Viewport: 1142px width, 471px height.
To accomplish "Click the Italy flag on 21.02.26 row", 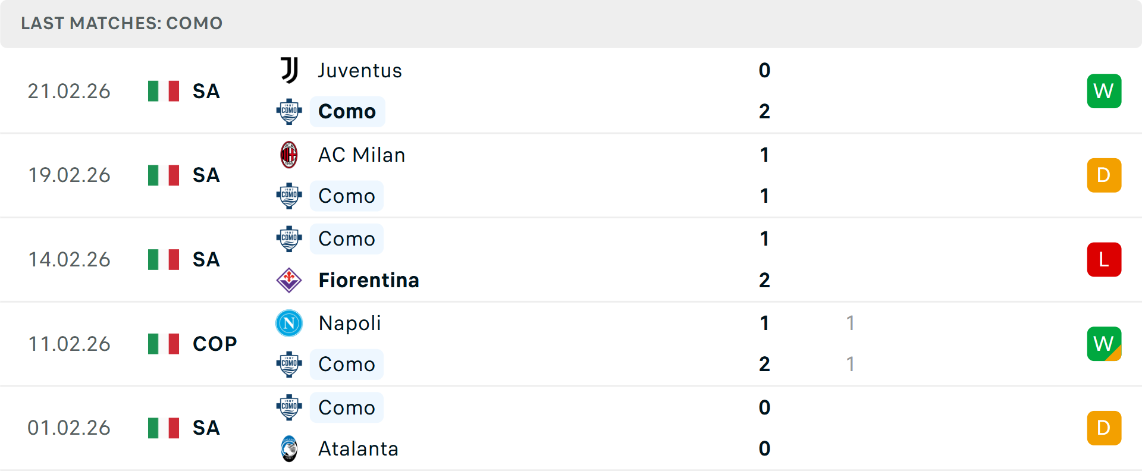I will 164,91.
